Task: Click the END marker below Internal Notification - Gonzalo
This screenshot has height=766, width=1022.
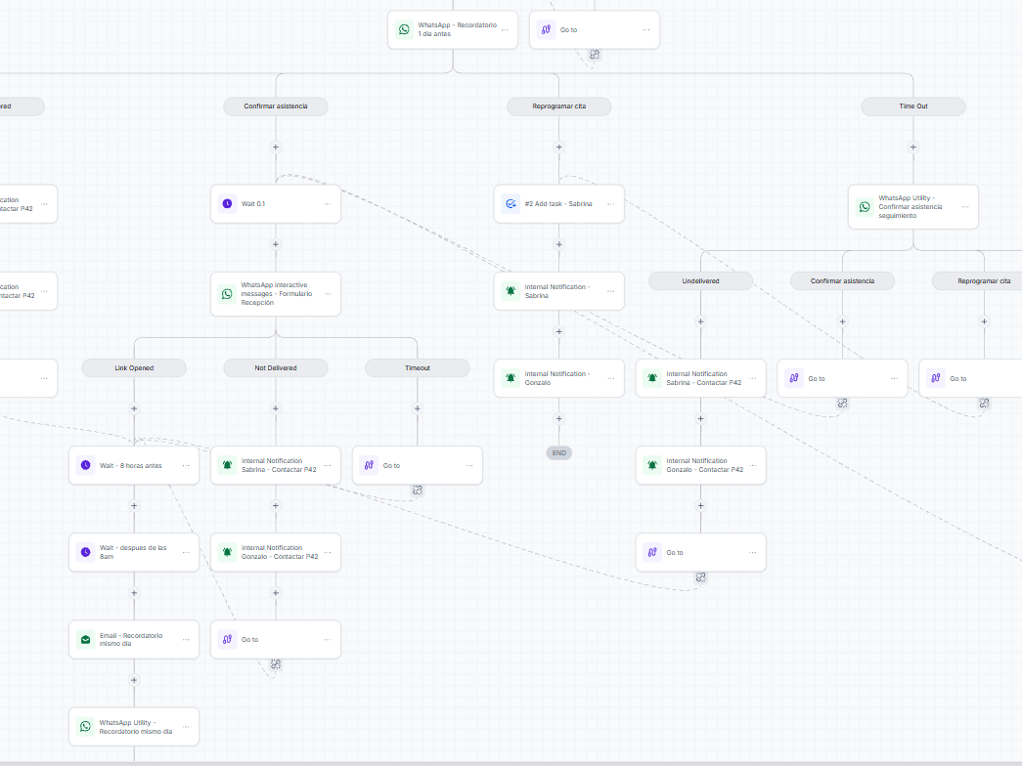Action: tap(559, 452)
